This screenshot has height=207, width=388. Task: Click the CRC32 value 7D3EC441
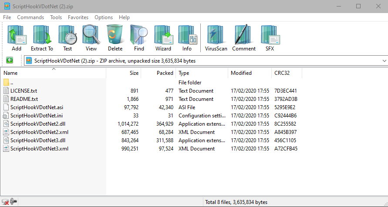[286, 90]
